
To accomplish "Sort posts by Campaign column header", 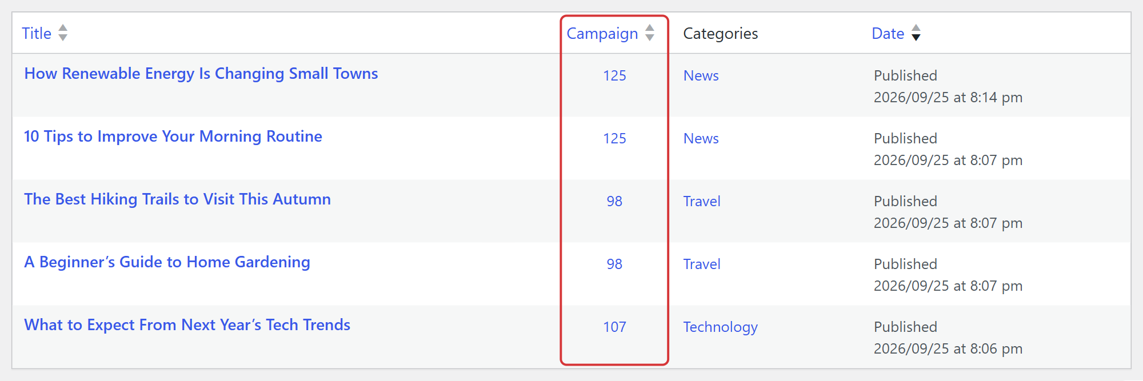I will click(602, 34).
